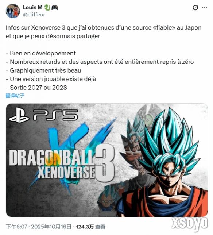Click the large 3 numeral in logo
213x235 pixels.
105,163
